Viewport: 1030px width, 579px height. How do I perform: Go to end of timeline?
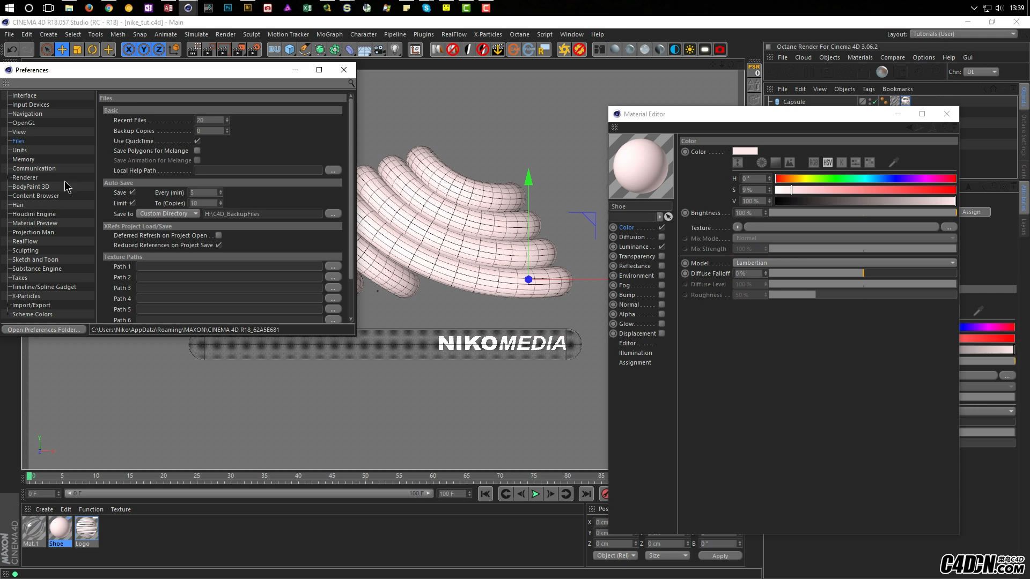(586, 494)
